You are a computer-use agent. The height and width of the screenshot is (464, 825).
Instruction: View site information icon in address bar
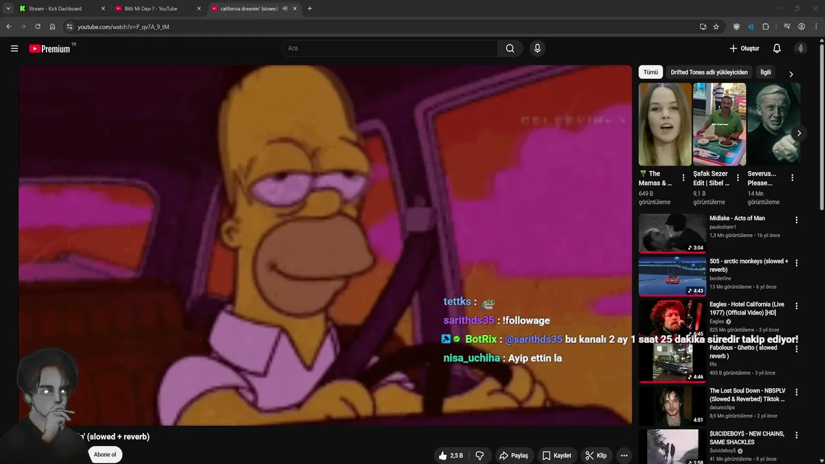coord(70,26)
